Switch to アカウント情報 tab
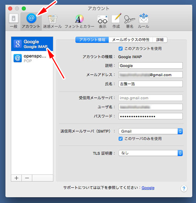Viewport: 196px width, 203px height. point(92,40)
